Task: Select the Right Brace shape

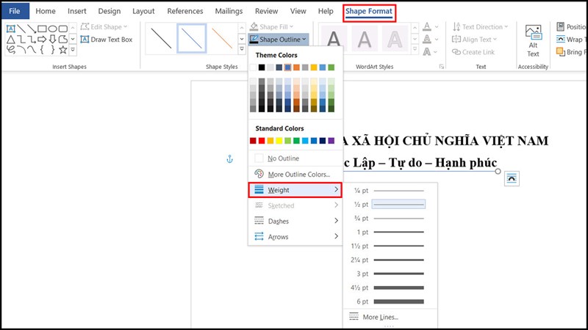Action: coord(52,49)
